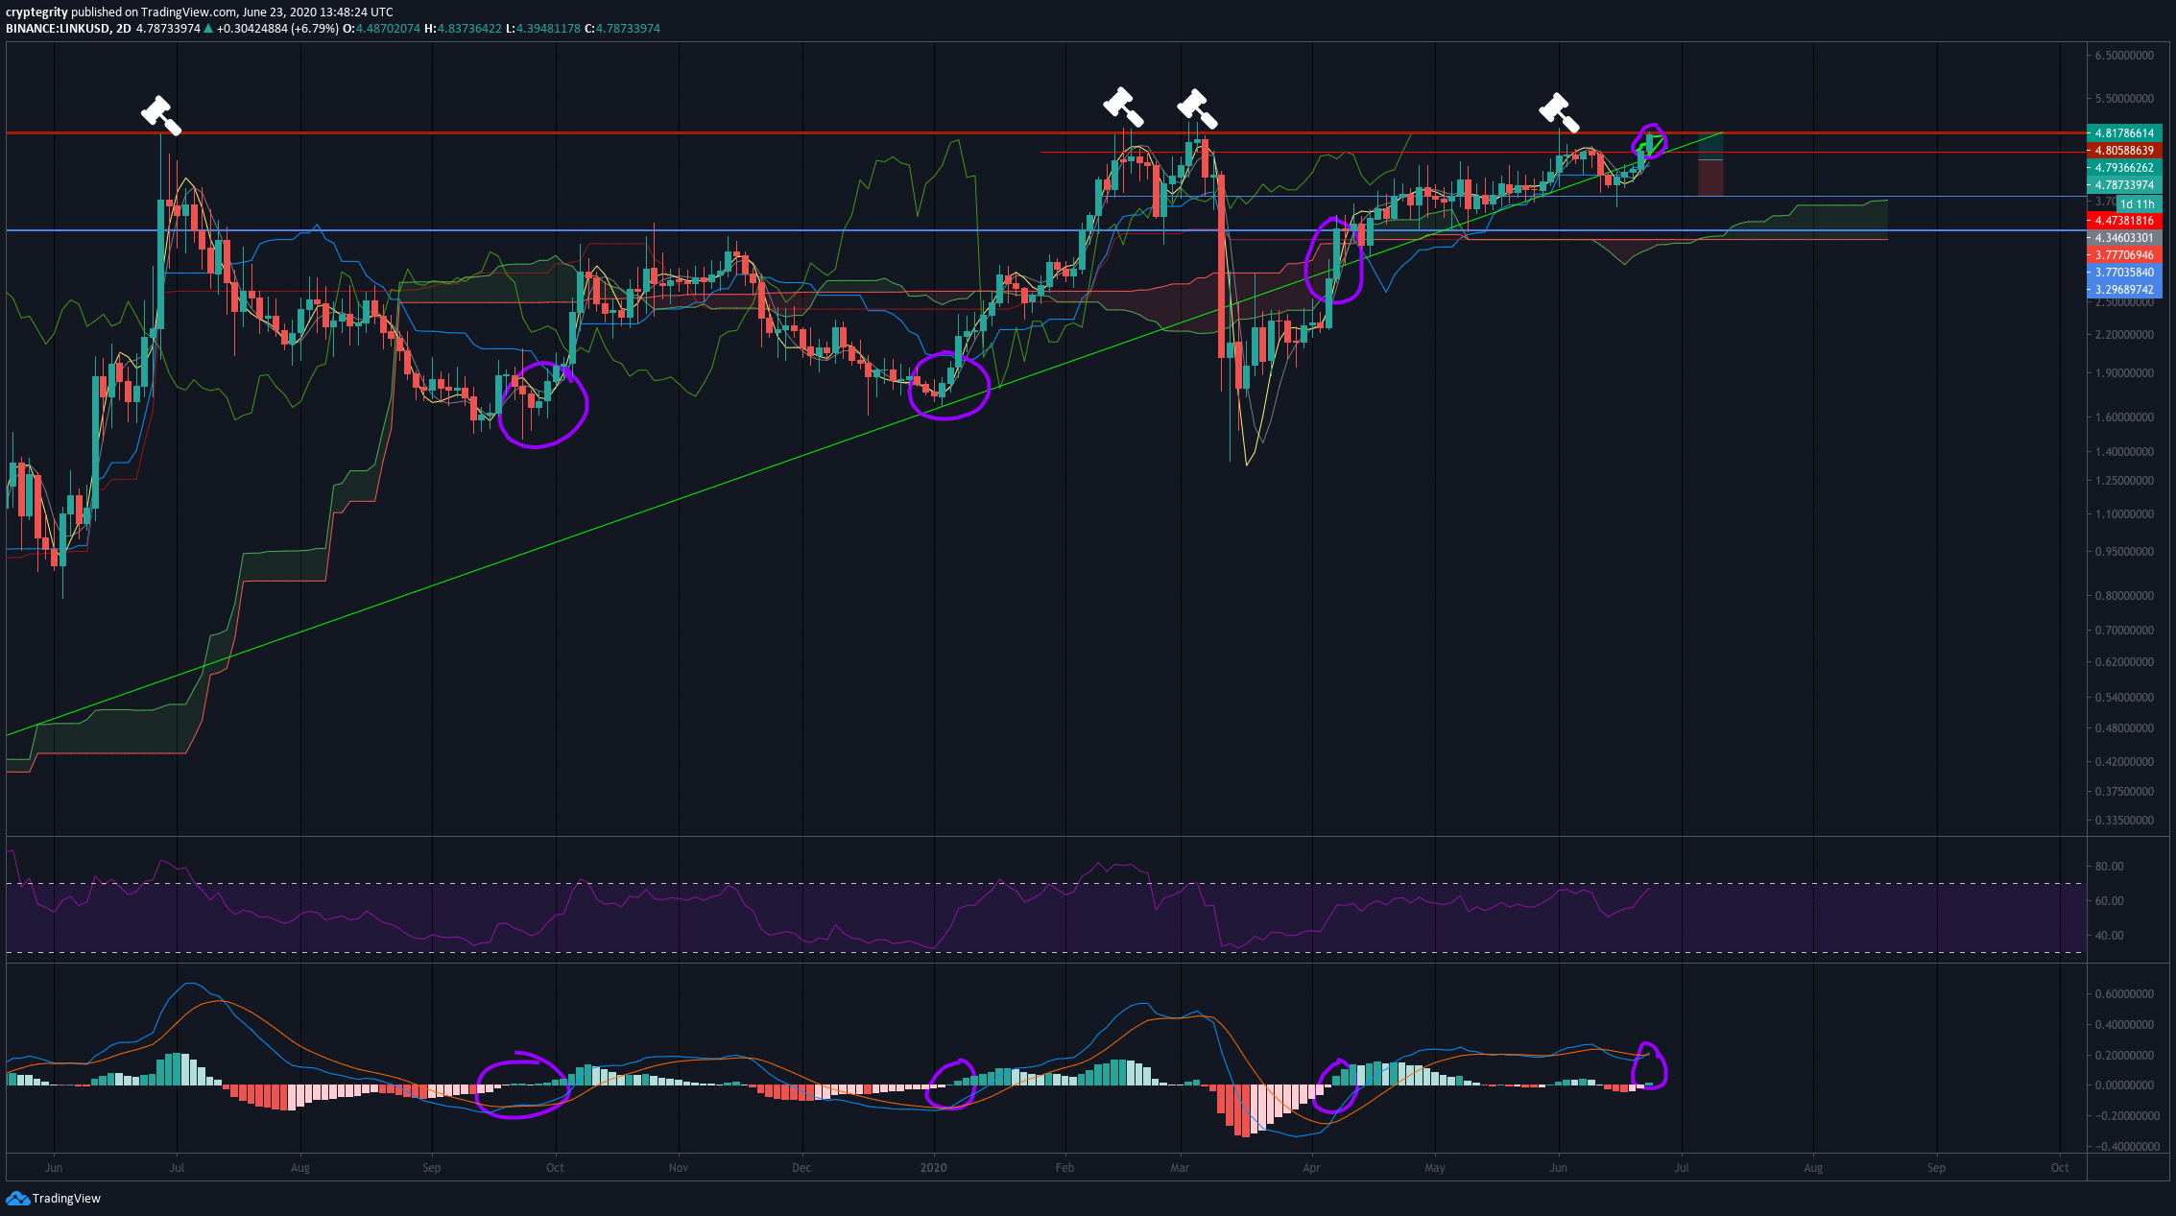Click the L:4.39481178 low value

(x=542, y=29)
